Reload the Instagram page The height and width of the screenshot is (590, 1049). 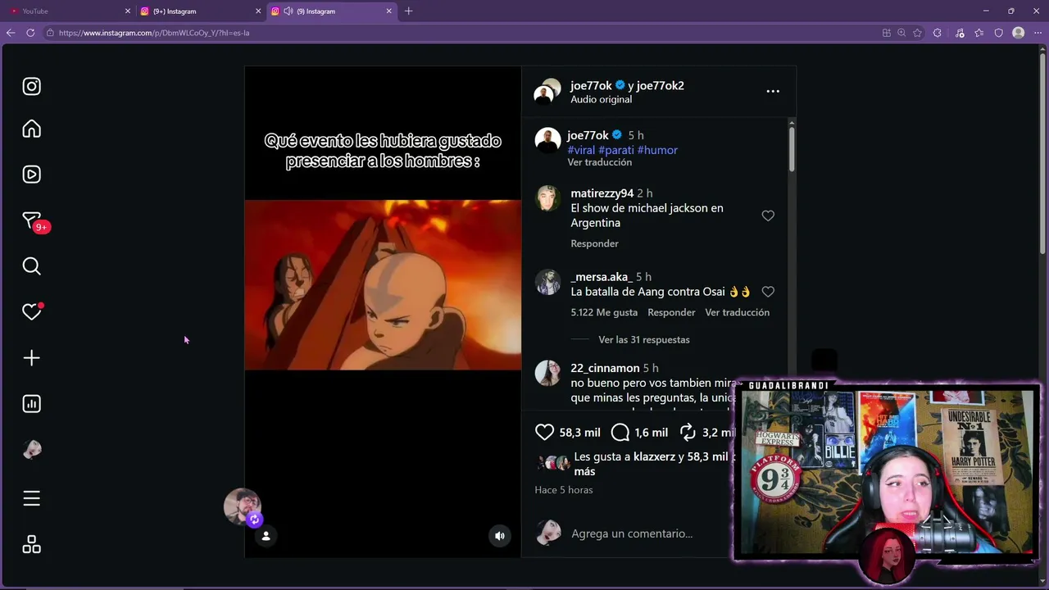[30, 33]
